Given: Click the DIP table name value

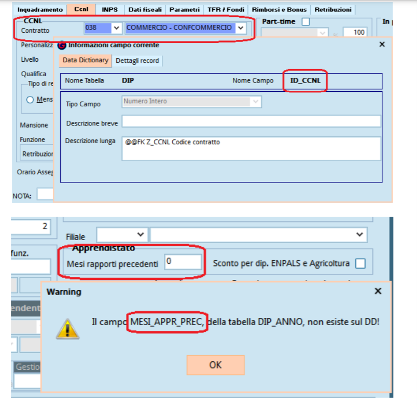Looking at the screenshot, I should [x=128, y=80].
